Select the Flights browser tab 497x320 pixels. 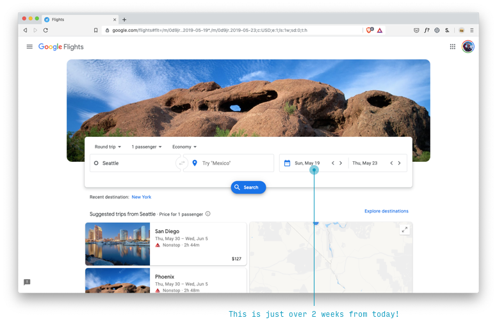pyautogui.click(x=80, y=20)
